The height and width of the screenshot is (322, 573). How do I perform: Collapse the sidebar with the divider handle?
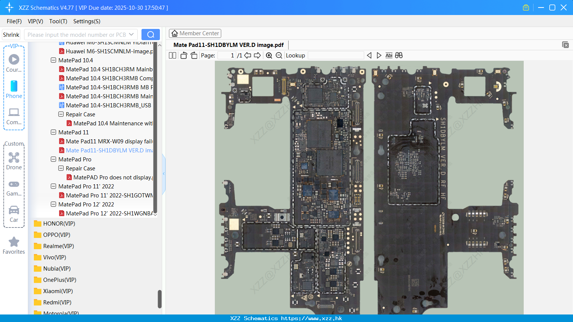pos(164,174)
